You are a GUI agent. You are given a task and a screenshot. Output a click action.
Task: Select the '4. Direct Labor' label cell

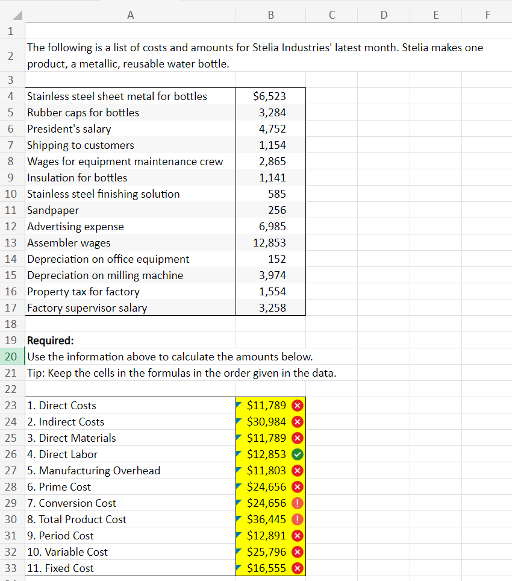click(x=130, y=454)
